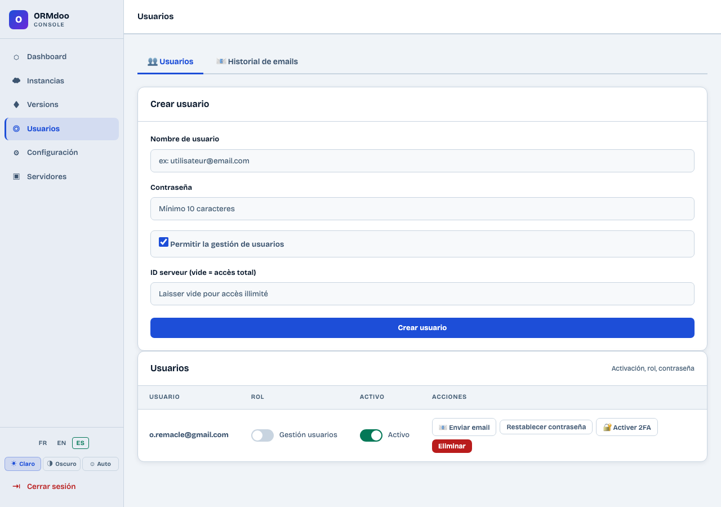
Task: Open Versions in sidebar
Action: pyautogui.click(x=62, y=105)
